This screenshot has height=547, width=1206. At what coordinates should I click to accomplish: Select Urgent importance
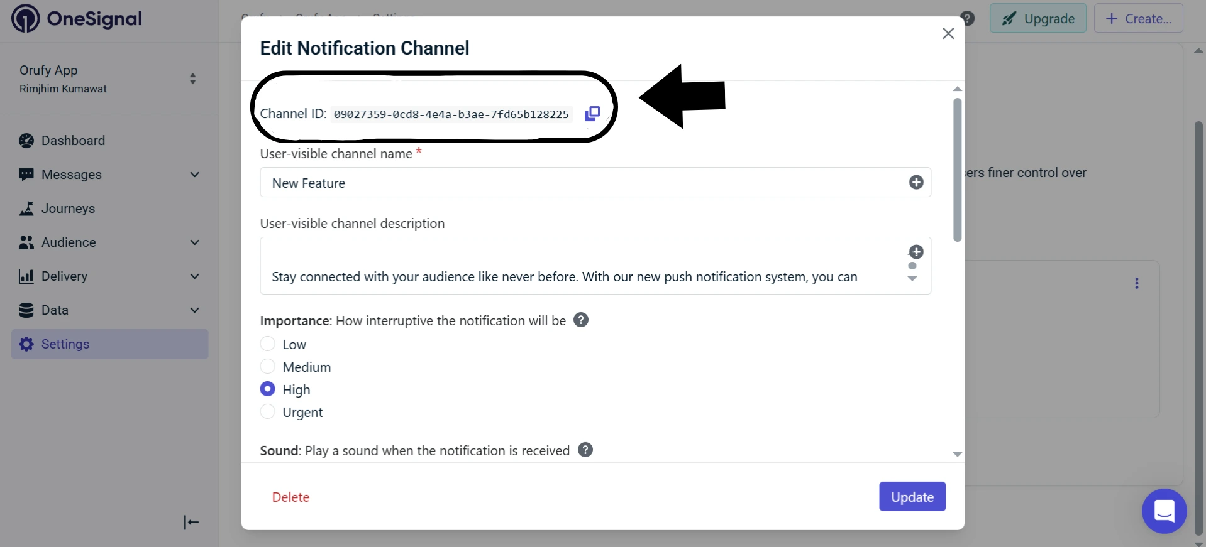tap(268, 411)
